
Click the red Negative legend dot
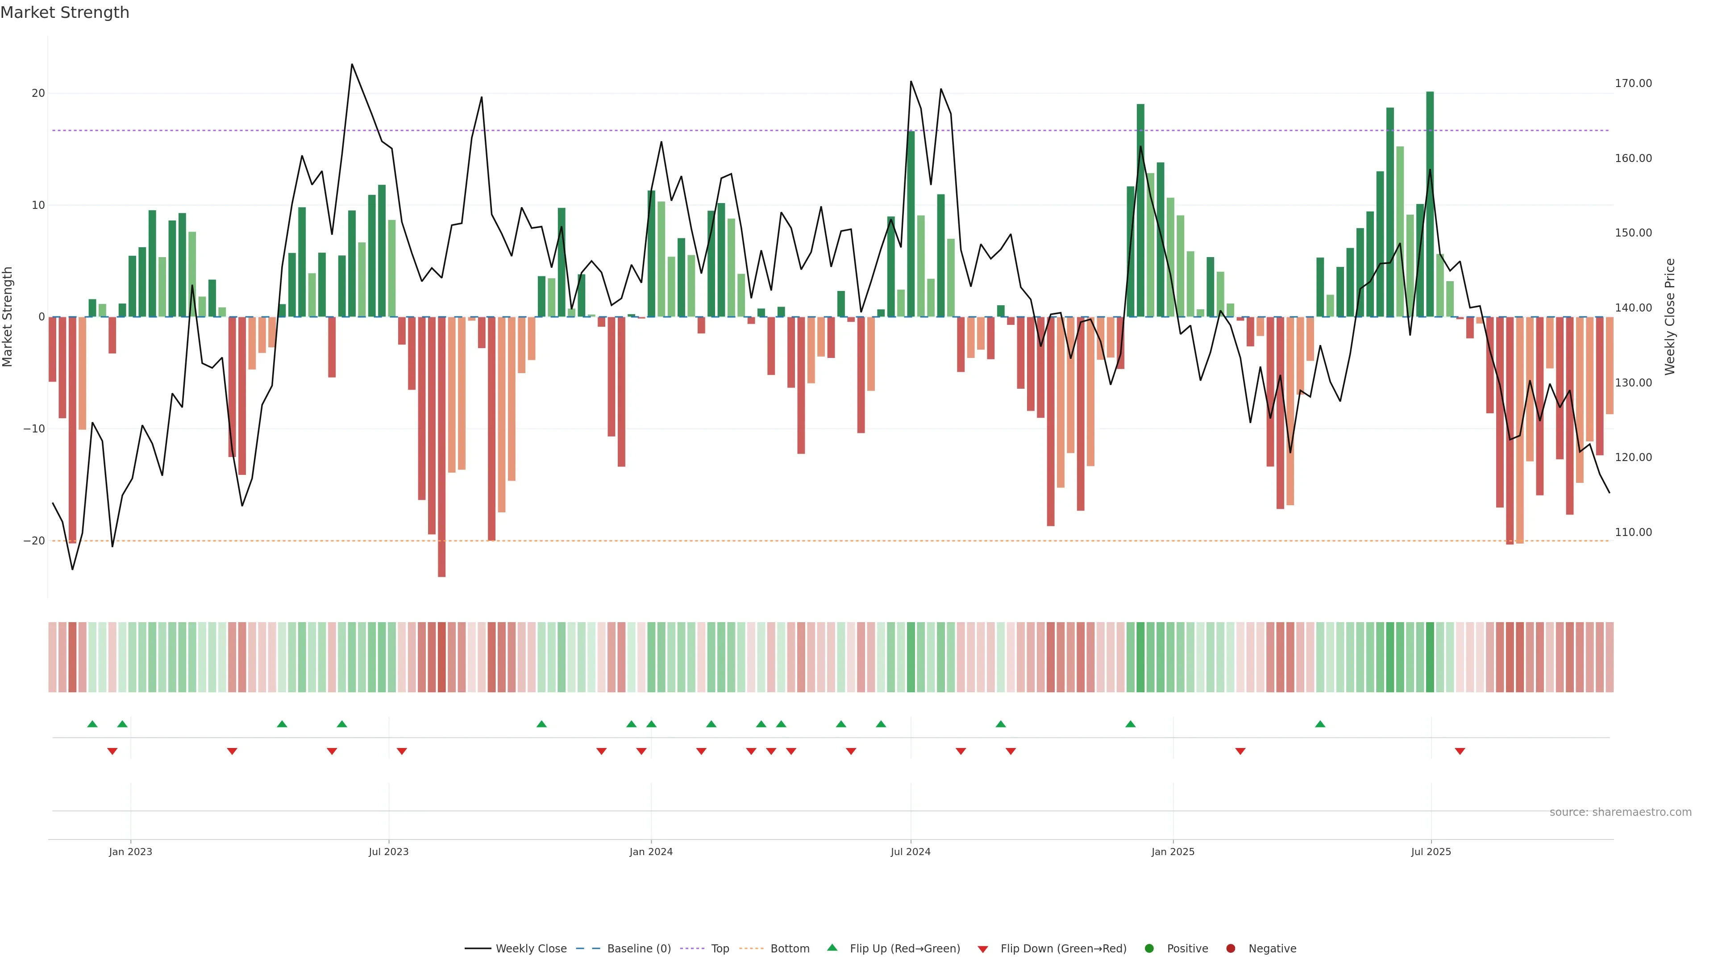pyautogui.click(x=1230, y=949)
